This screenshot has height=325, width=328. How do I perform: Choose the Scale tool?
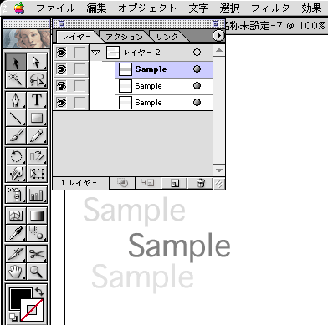coord(37,156)
